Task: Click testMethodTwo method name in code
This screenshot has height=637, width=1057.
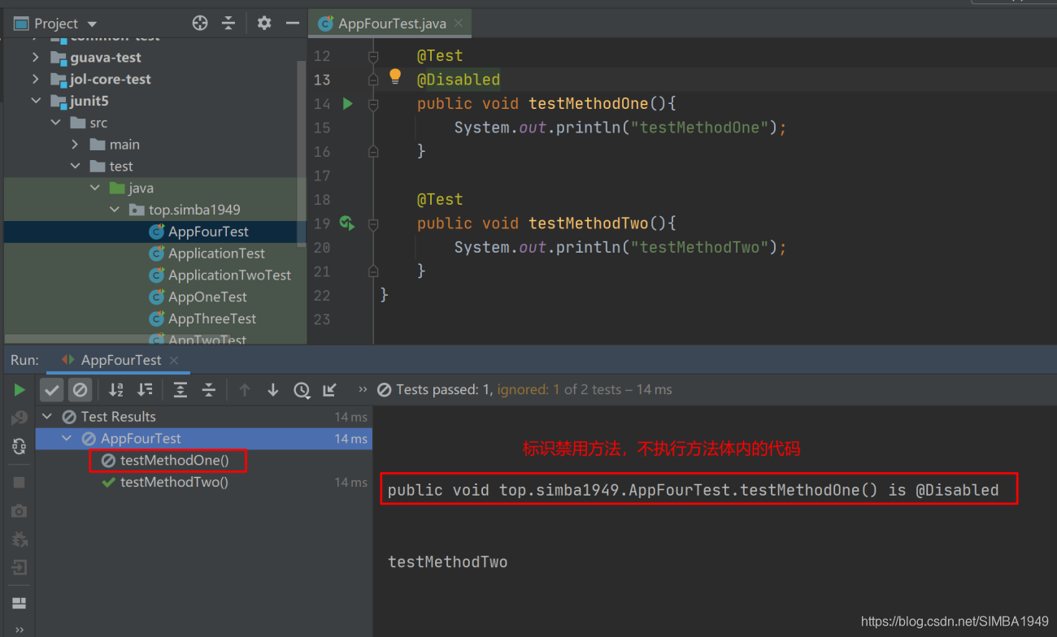Action: [x=589, y=223]
